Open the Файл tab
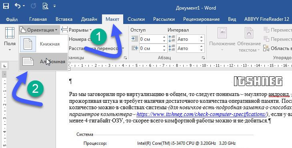Viewport: 292px width, 148px height. coord(12,19)
